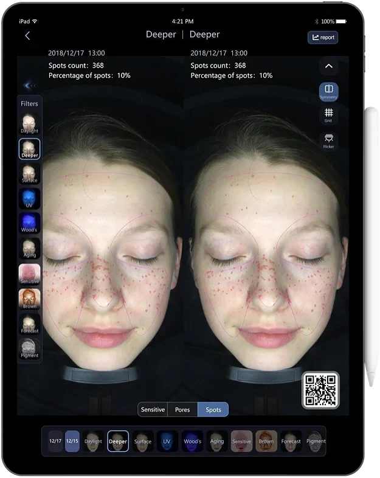The width and height of the screenshot is (380, 478).
Task: Pick the Brown filter in sidebar
Action: coord(29,299)
